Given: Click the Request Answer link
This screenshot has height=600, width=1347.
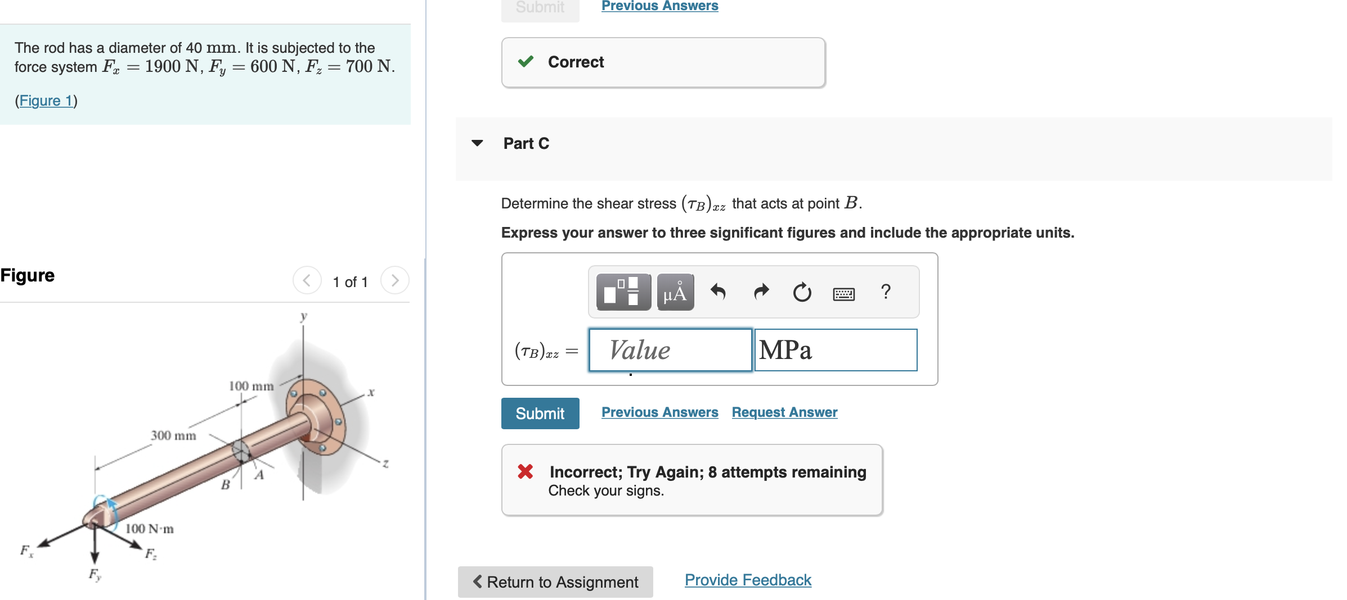Looking at the screenshot, I should pos(784,412).
